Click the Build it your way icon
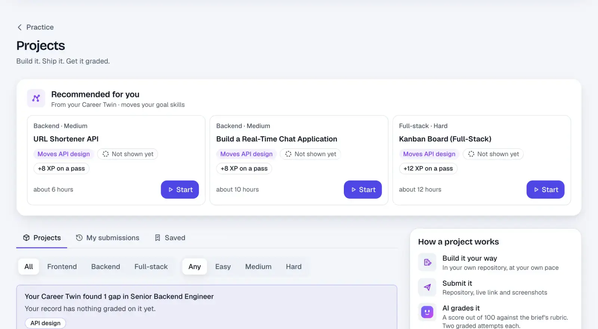Viewport: 598px width, 329px height. click(x=427, y=263)
